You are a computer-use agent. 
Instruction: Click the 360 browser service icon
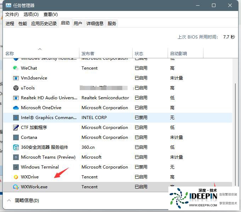[16, 147]
